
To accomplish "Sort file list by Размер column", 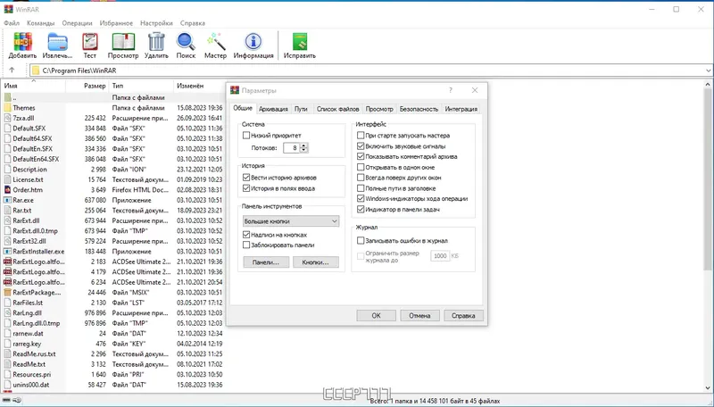I will pyautogui.click(x=87, y=86).
